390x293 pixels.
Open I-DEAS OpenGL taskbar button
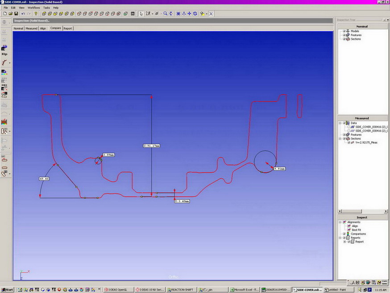coord(118,290)
